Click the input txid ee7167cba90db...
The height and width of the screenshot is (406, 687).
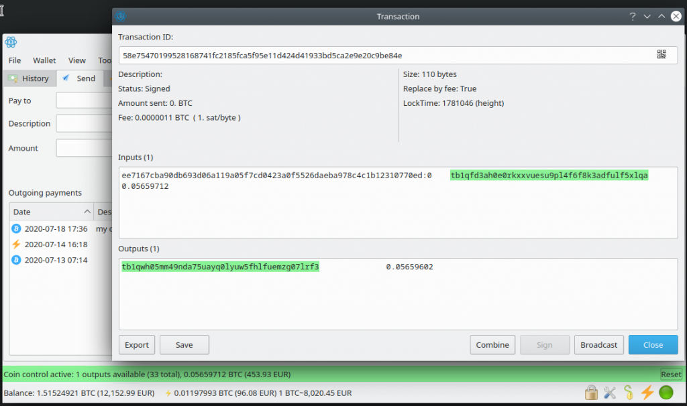(276, 176)
